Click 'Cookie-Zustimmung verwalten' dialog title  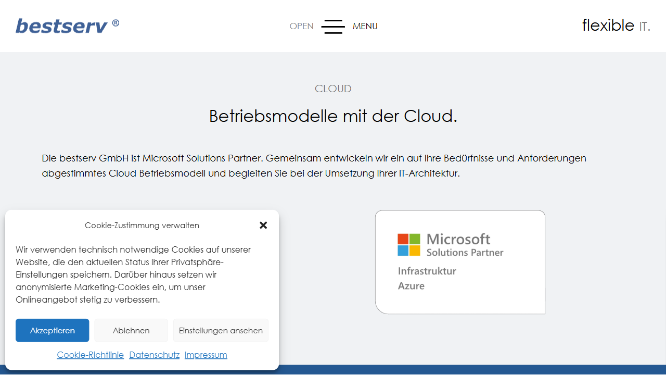142,226
